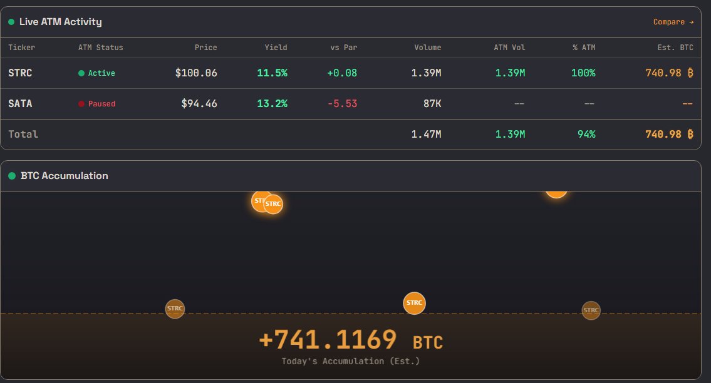Select the Volume column header
711x383 pixels.
pos(427,48)
